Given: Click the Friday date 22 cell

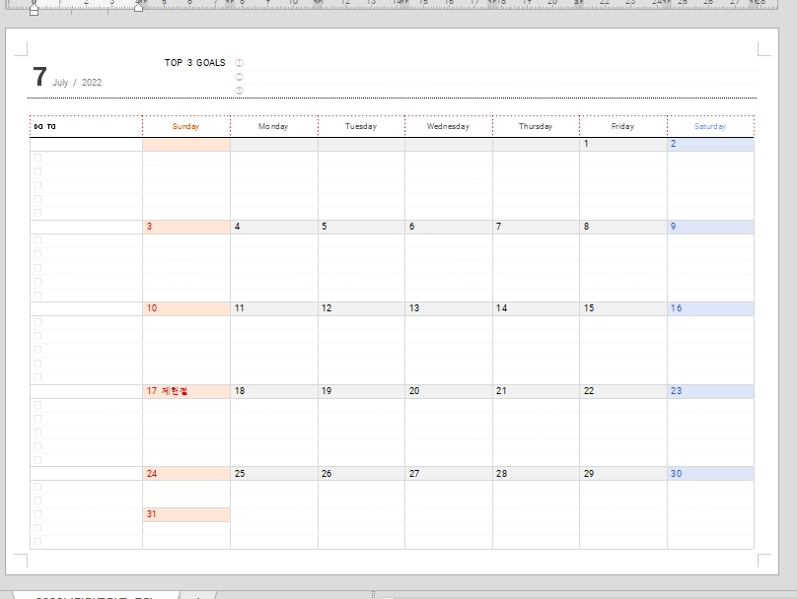Looking at the screenshot, I should [623, 391].
